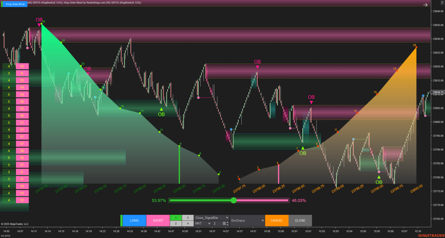Expand the SimGrace account dropdown
This screenshot has width=445, height=238.
[x=247, y=220]
